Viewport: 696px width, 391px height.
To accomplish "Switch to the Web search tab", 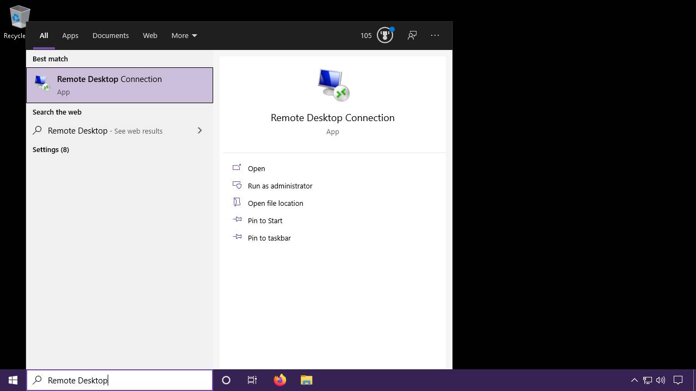I will point(150,35).
